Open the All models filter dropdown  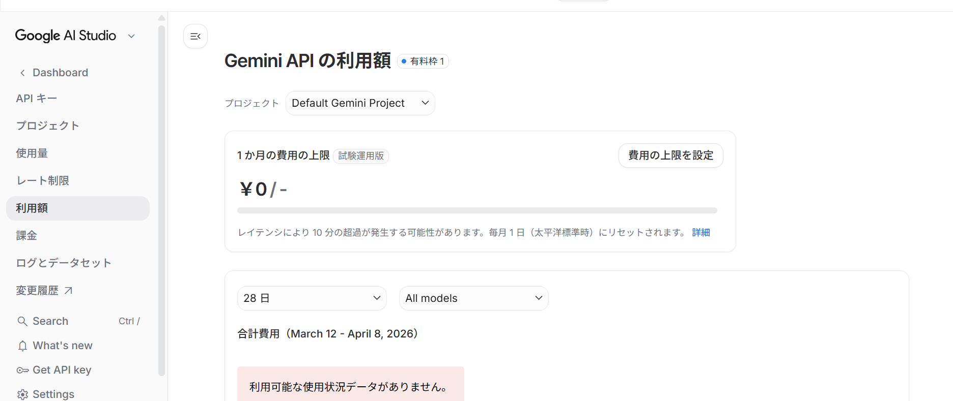click(473, 298)
